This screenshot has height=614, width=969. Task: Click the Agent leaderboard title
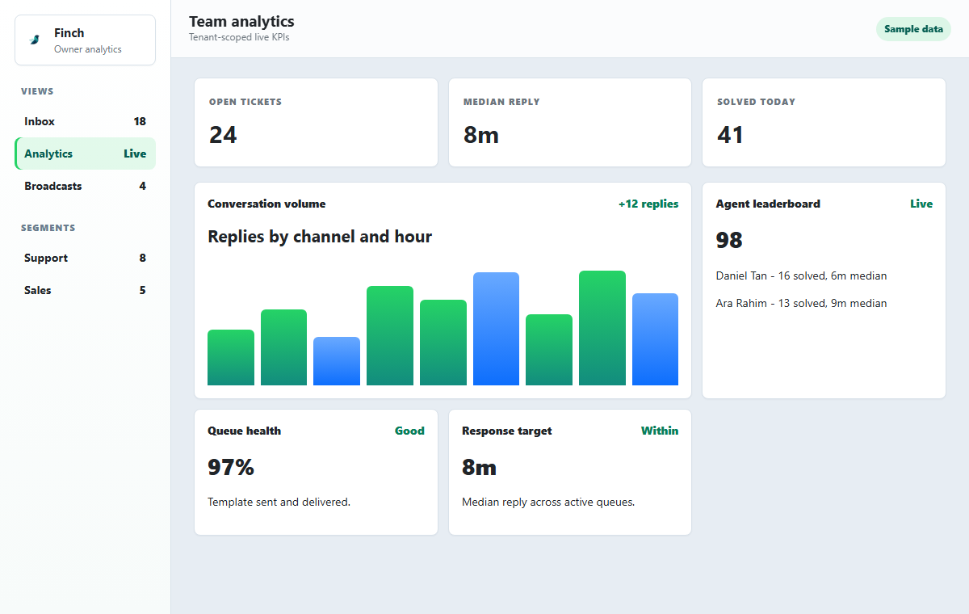click(x=768, y=204)
